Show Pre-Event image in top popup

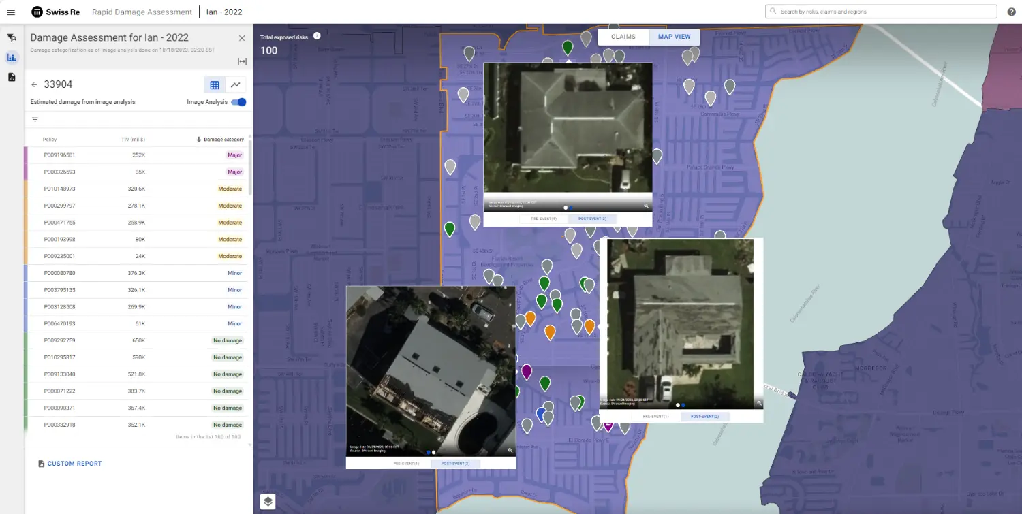click(544, 219)
